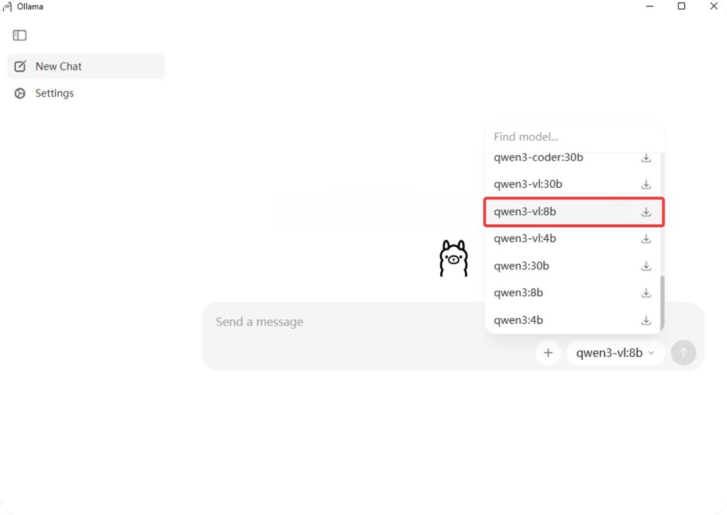Click the New Chat compose icon
Screen dimensions: 727x515
[20, 66]
